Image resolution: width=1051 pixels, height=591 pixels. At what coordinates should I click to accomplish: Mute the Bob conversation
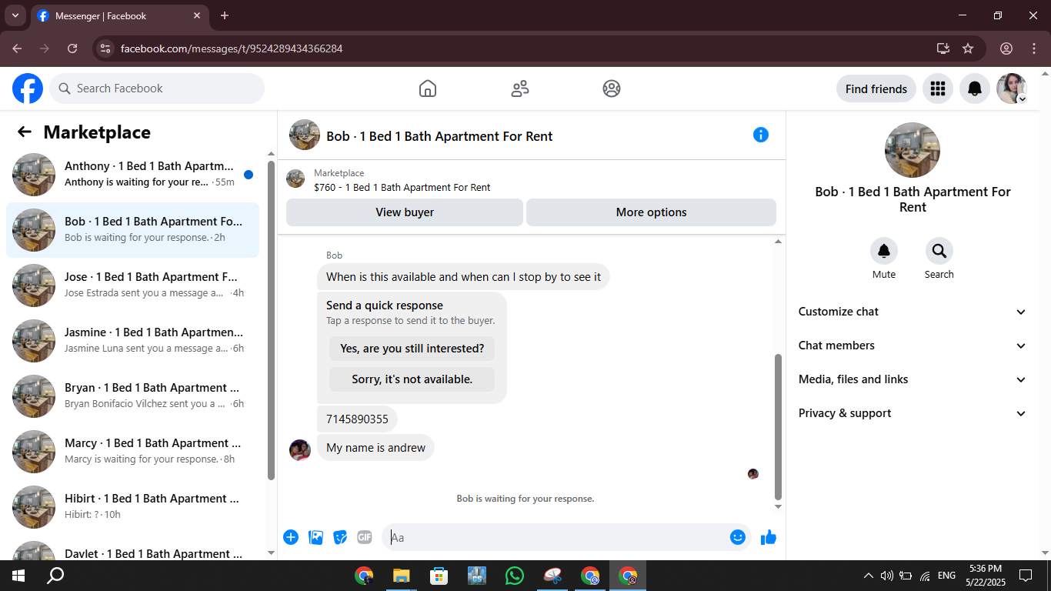click(x=884, y=251)
